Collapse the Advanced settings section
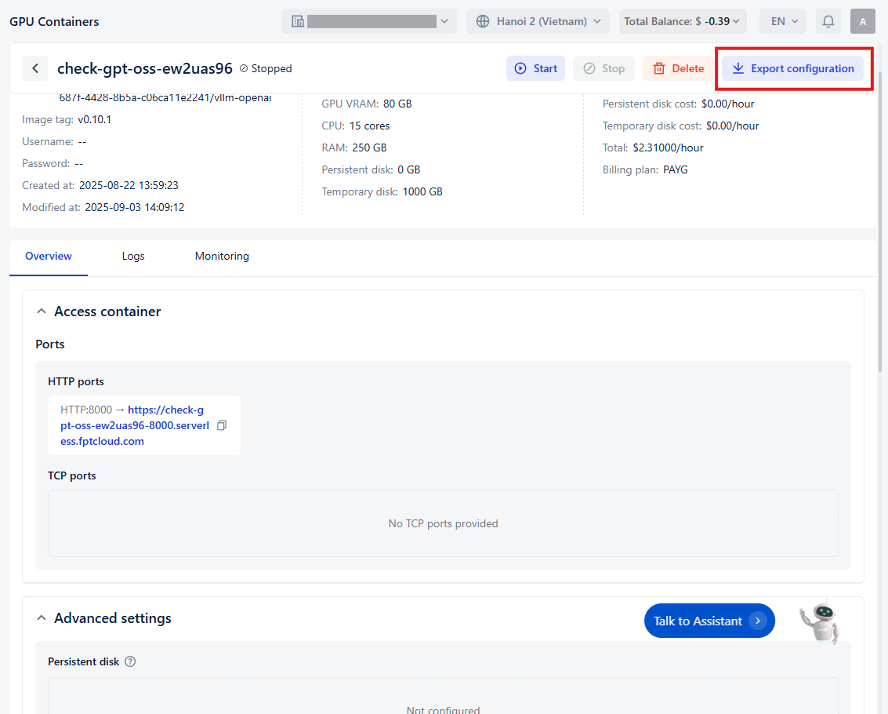The width and height of the screenshot is (888, 714). tap(42, 618)
